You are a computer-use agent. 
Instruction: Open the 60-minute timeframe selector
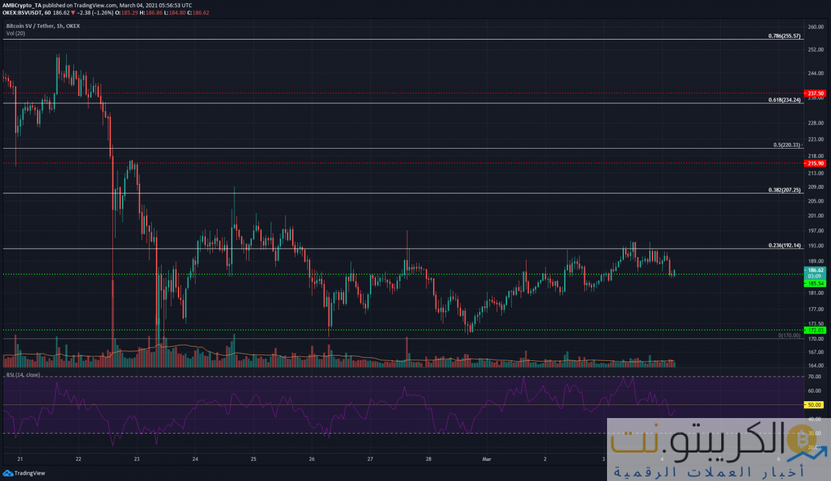pos(49,12)
